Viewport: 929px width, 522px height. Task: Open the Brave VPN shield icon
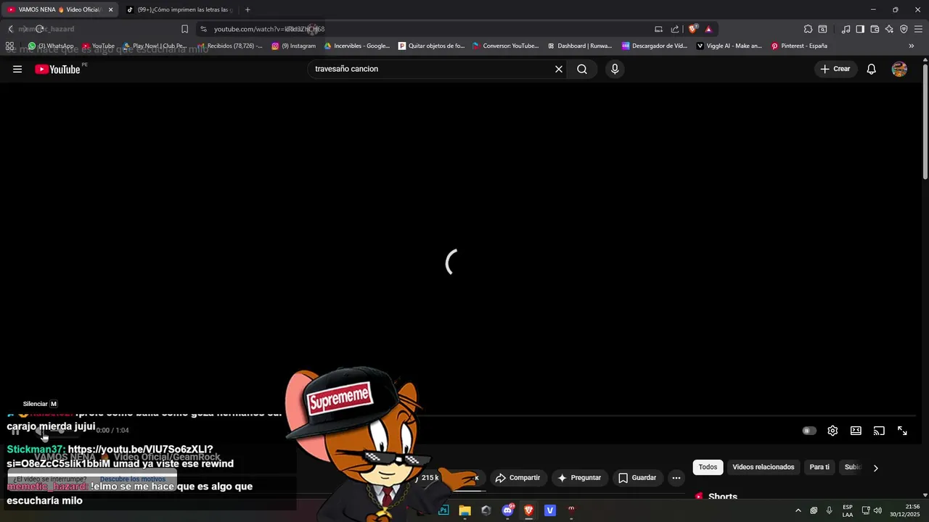click(x=904, y=29)
